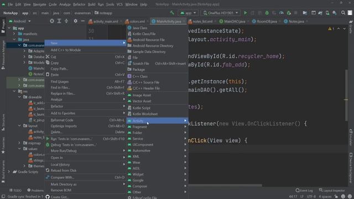Viewport: 354px width, 199px height.
Task: Open project tree settings gear icon
Action: pos(75,21)
